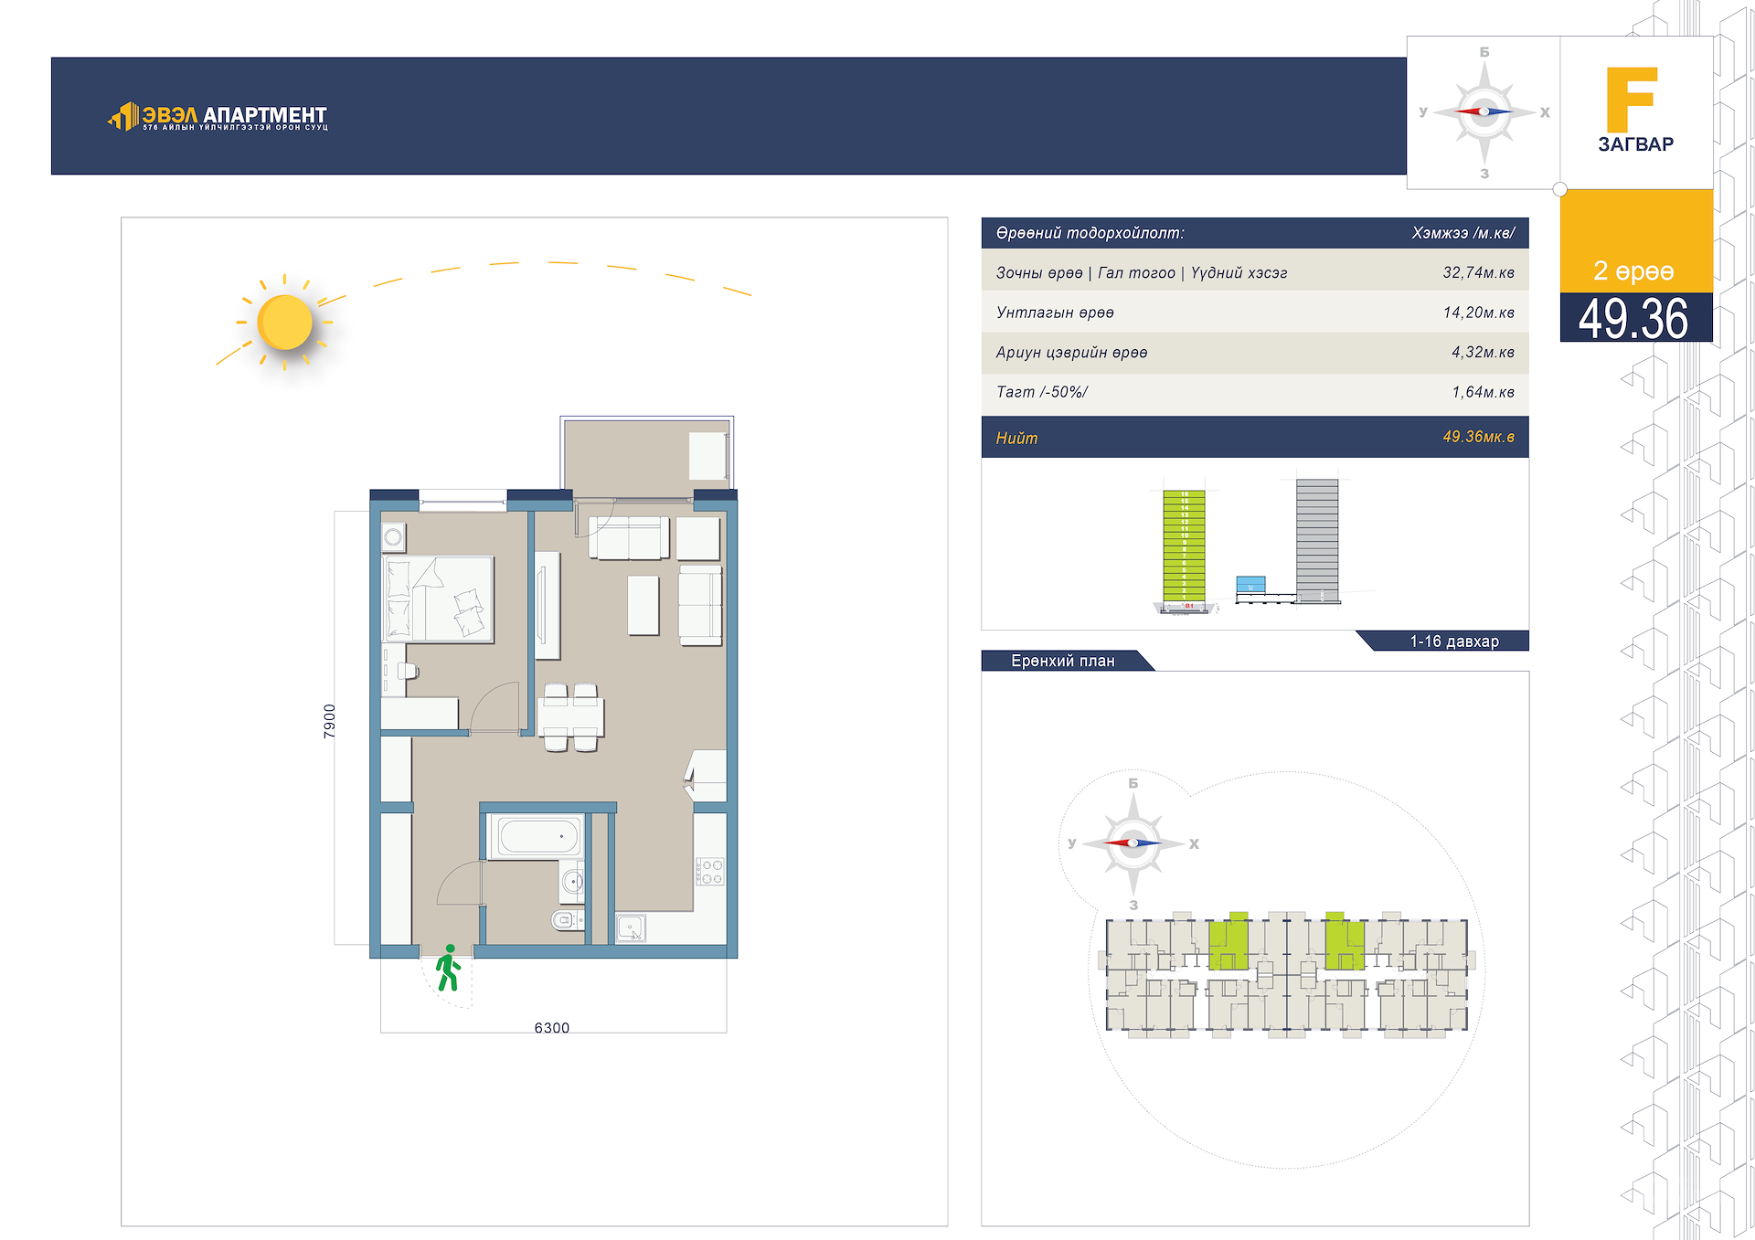This screenshot has height=1240, width=1755.
Task: Click the ЭВЭЛ АПАРТМЕНТ building logo
Action: pyautogui.click(x=218, y=116)
